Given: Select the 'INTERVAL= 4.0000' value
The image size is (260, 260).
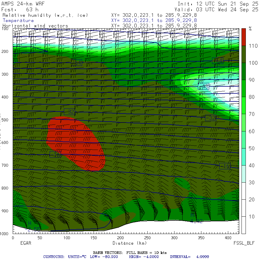Looking at the screenshot, I should coord(189,257).
